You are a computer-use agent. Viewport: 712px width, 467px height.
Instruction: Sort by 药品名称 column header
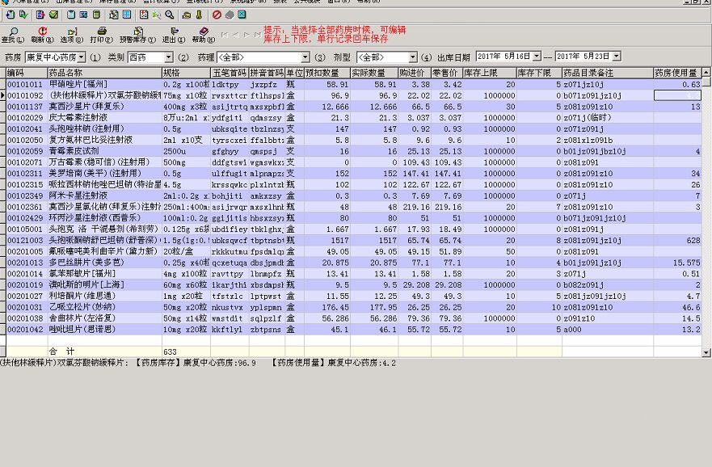click(x=104, y=73)
